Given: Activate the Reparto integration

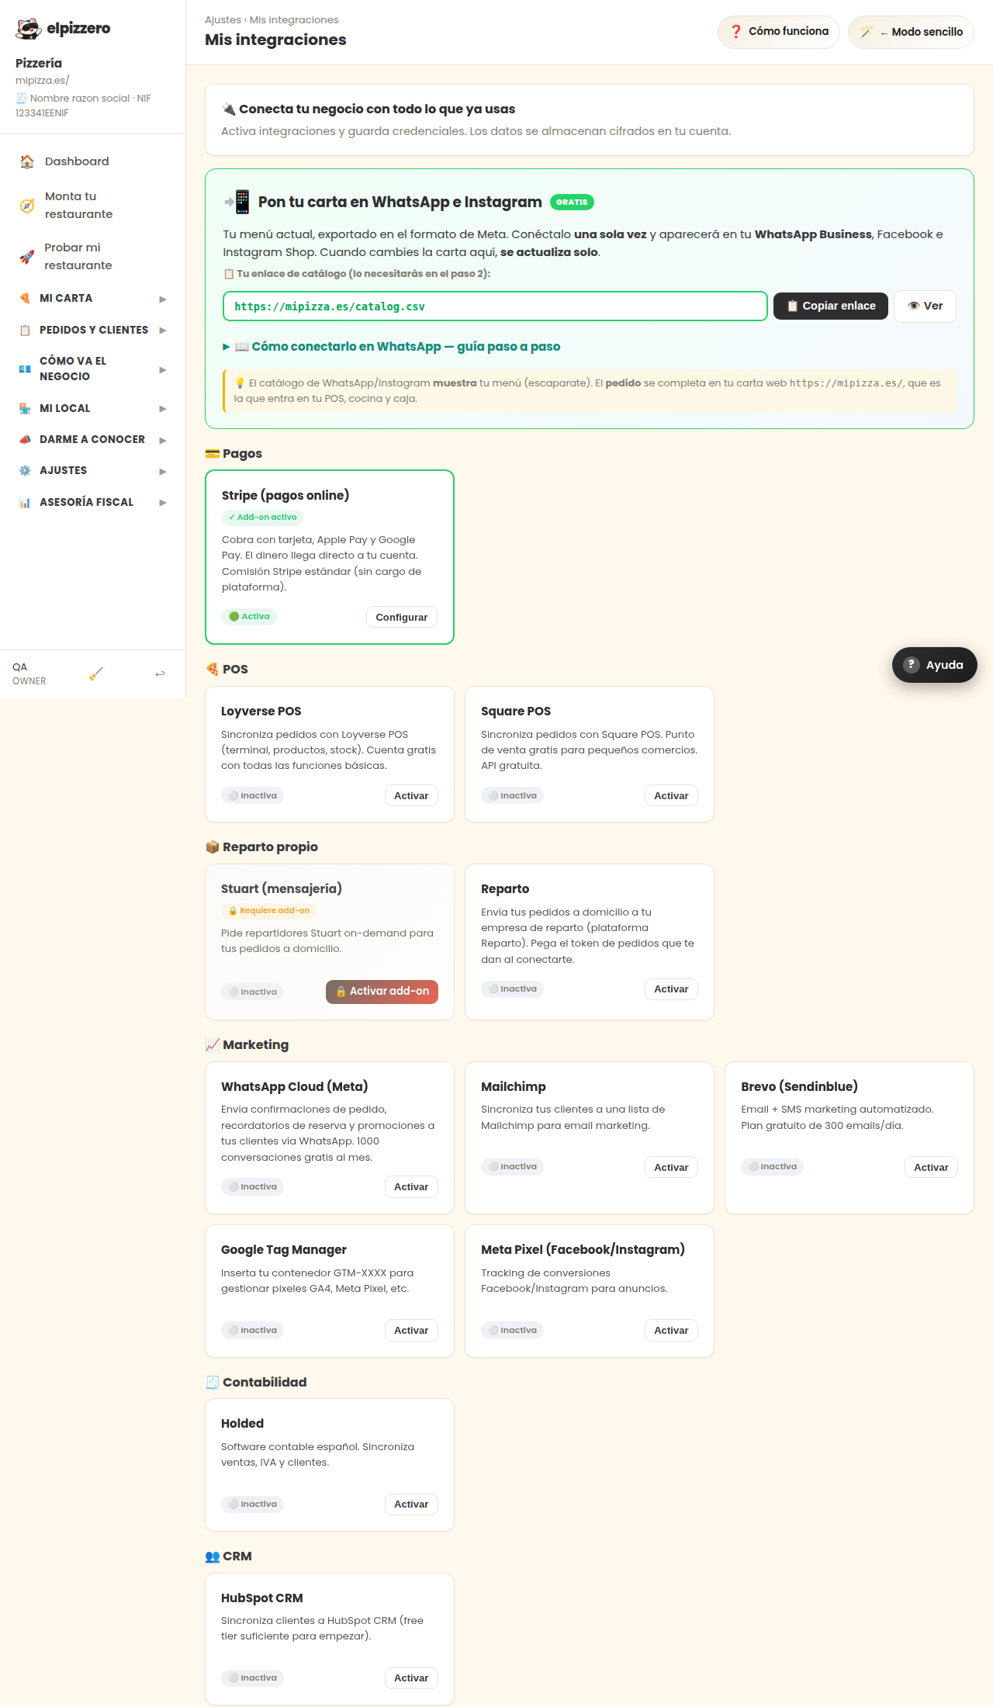Looking at the screenshot, I should [x=671, y=989].
